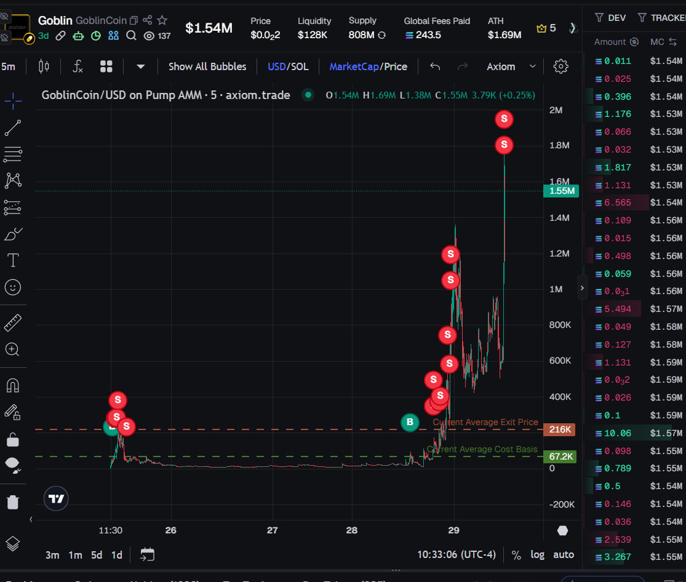This screenshot has height=582, width=686.
Task: Click the 216K average exit price label
Action: (559, 429)
